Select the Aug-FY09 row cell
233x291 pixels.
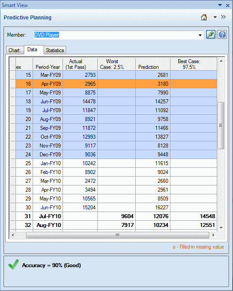click(48, 119)
